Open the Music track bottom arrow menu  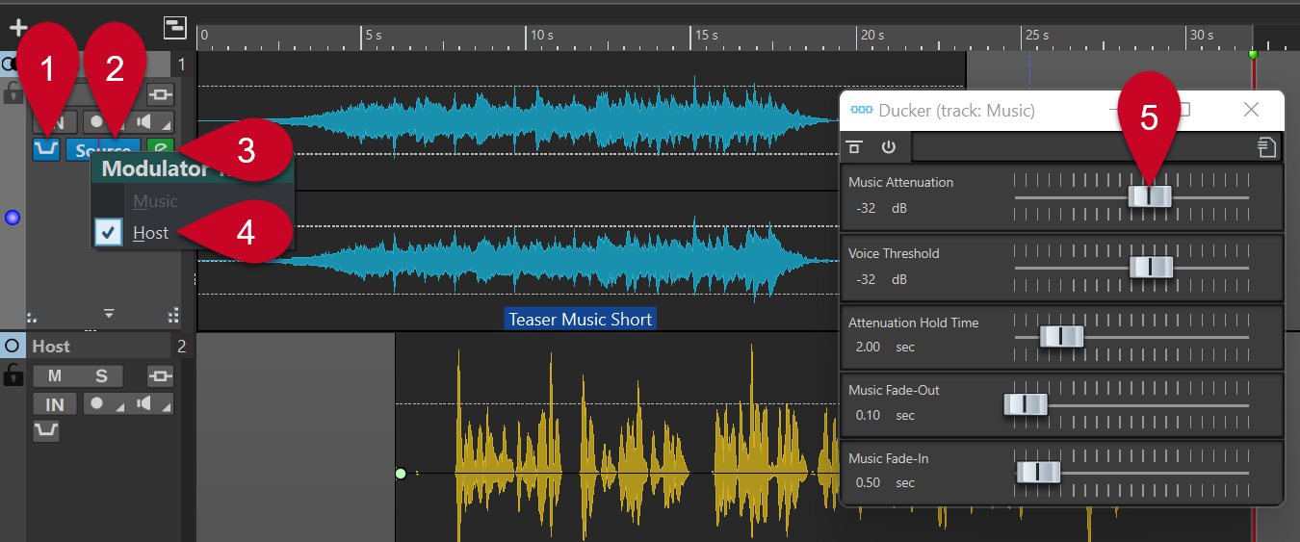coord(109,313)
